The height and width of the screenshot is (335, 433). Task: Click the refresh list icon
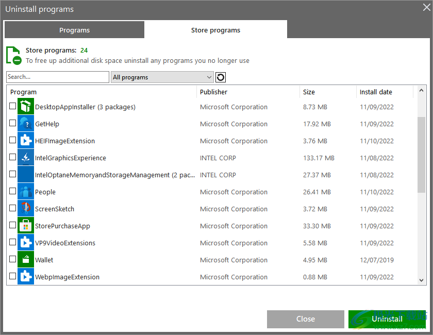(221, 77)
